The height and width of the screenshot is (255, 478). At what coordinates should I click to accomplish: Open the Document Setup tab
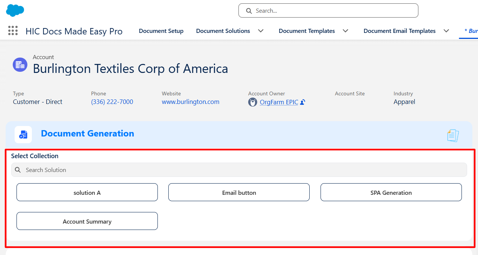click(161, 31)
